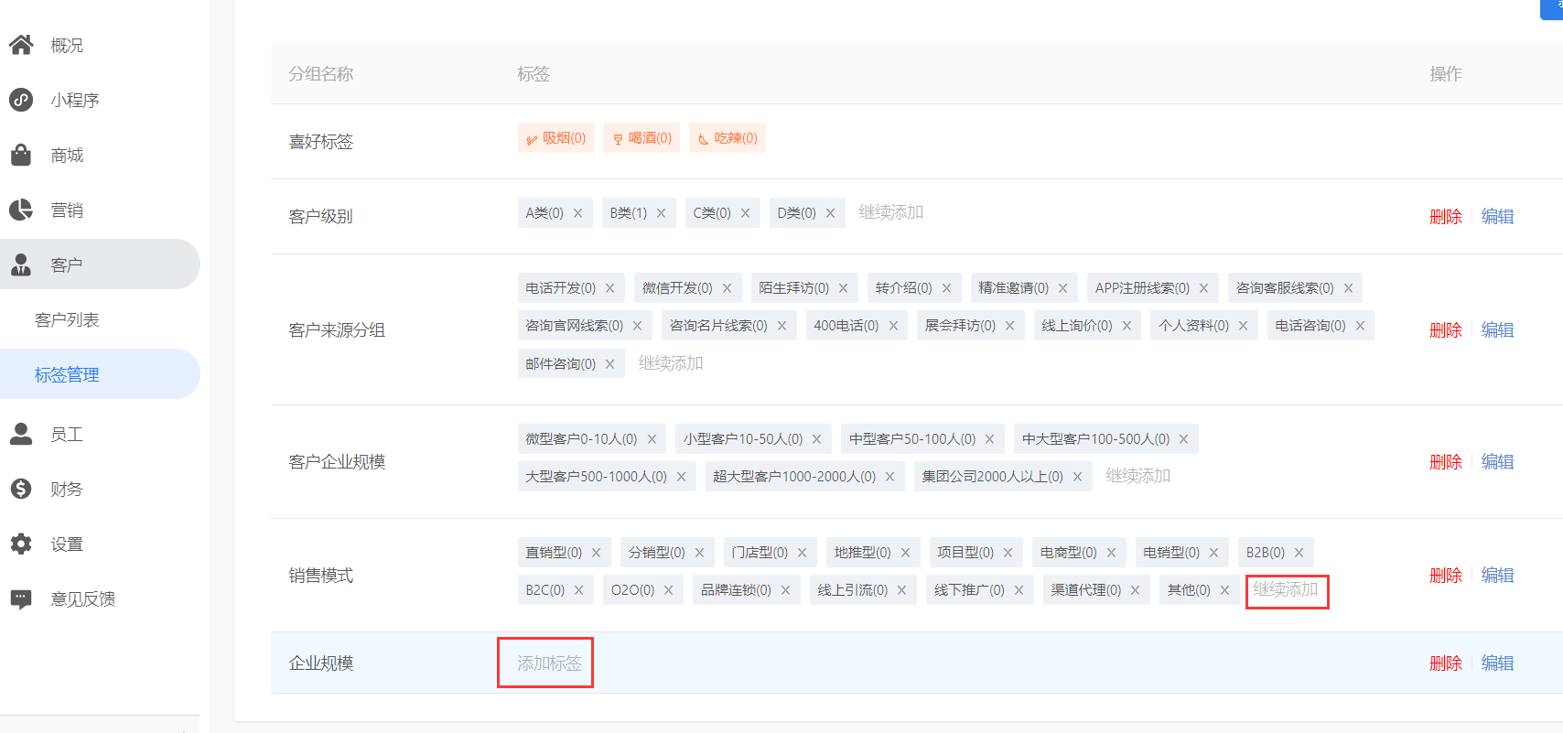This screenshot has width=1563, height=733.
Task: Remove the B2B(0) tag via X
Action: [x=1299, y=553]
